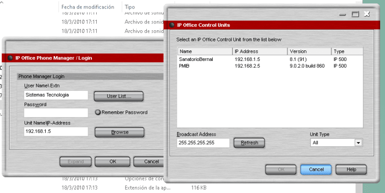Close the IP Office Control Units window
Image resolution: width=385 pixels, height=193 pixels.
pos(367,14)
